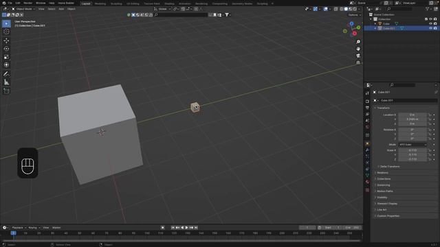Click the red X axis gizmo ball
Image resolution: width=440 pixels, height=247 pixels.
tap(355, 34)
